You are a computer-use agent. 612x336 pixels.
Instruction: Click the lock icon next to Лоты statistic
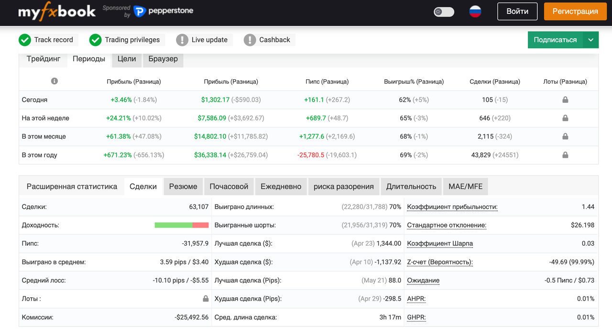[x=206, y=298]
